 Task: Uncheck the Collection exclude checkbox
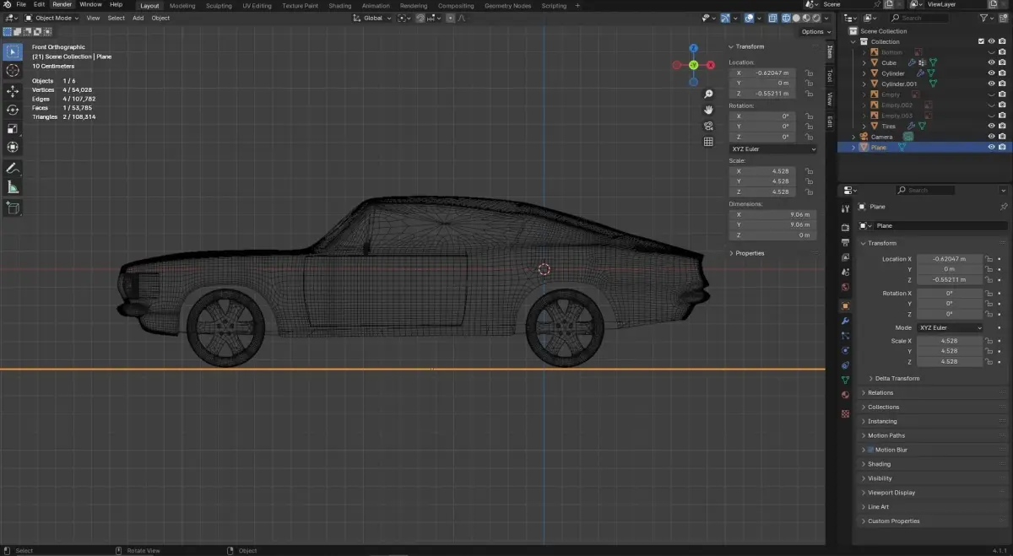[981, 41]
